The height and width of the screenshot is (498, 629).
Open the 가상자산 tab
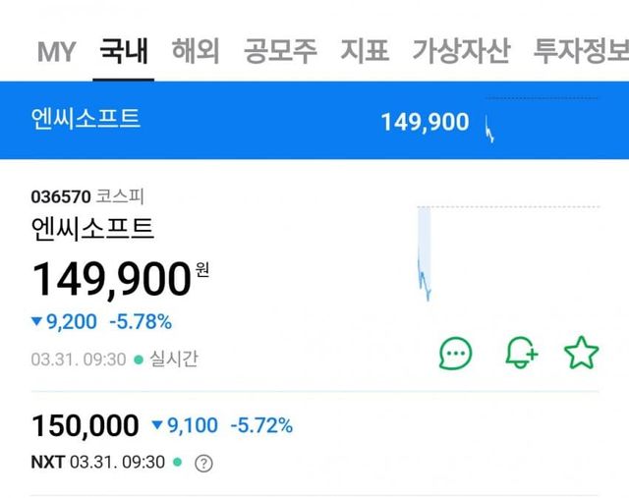click(x=461, y=51)
